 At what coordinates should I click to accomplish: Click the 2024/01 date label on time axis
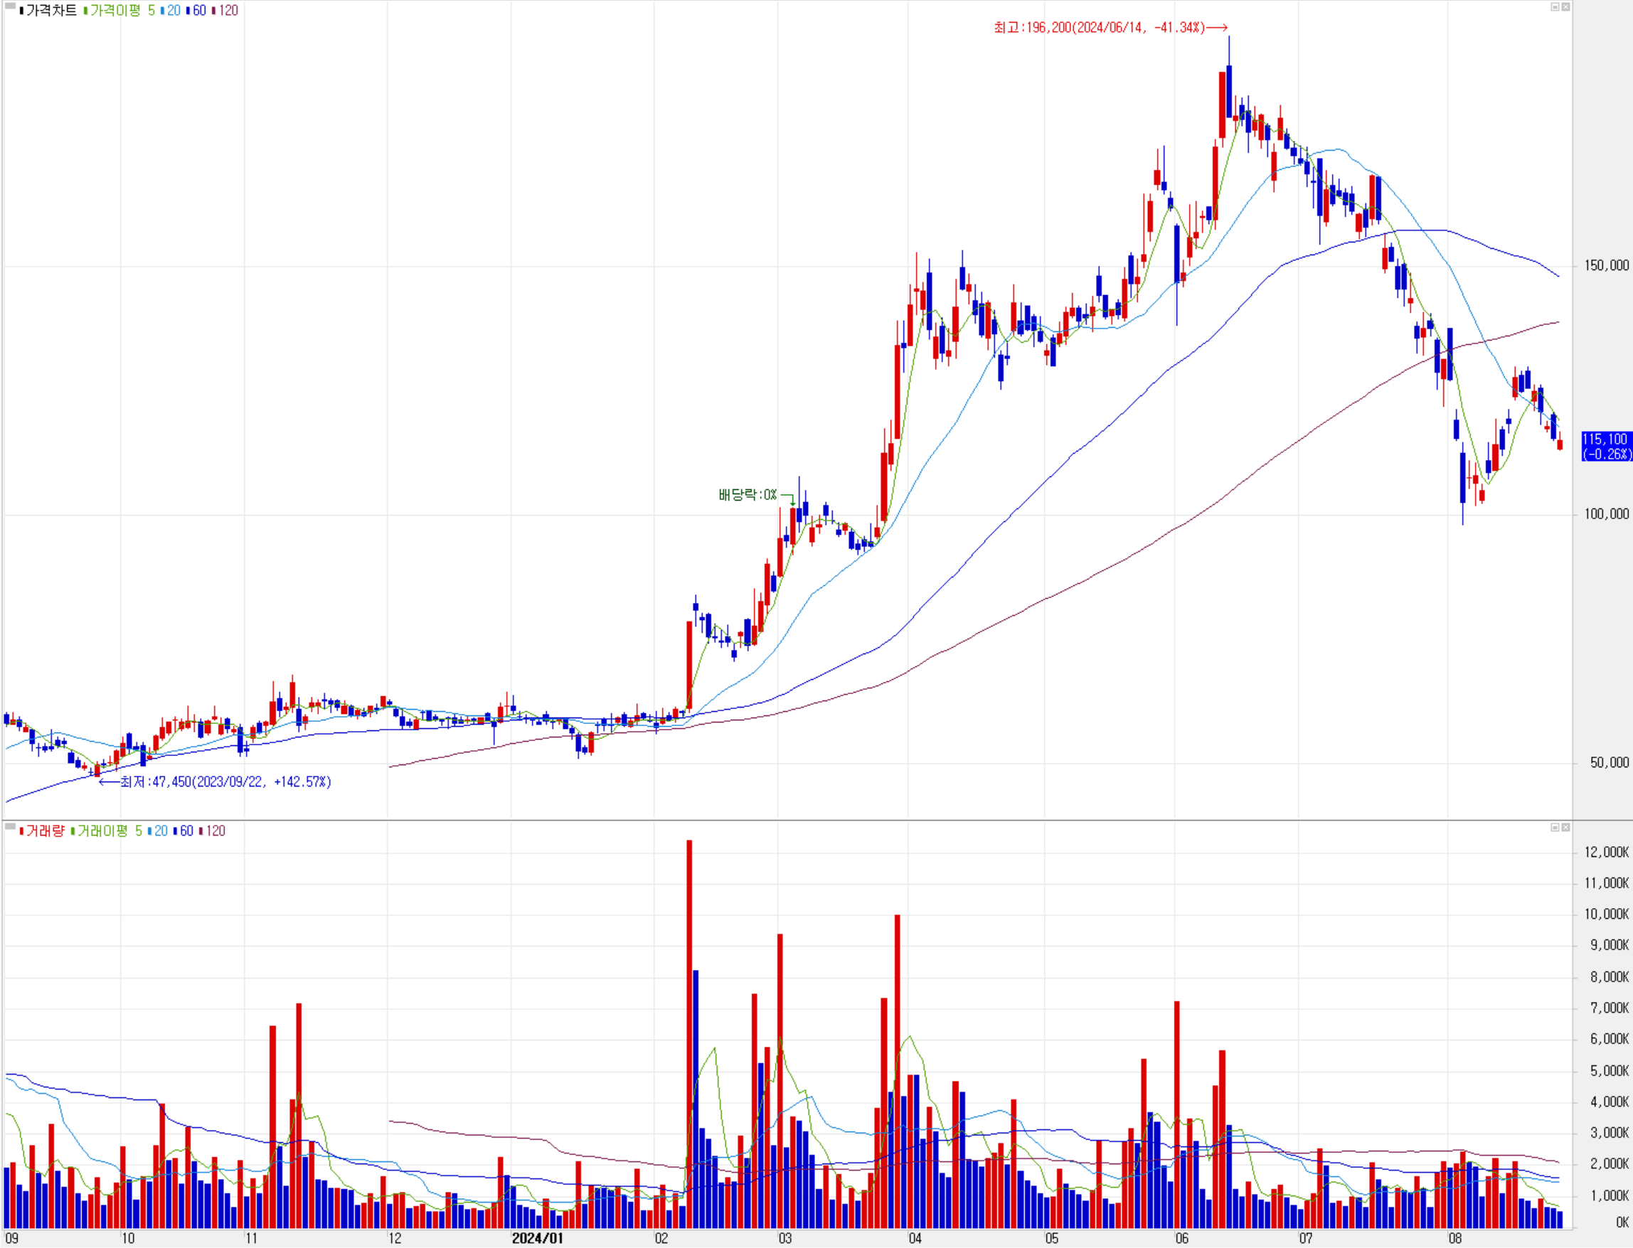coord(537,1237)
